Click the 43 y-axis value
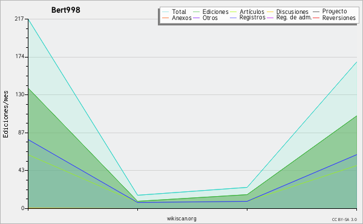Viewport: 363px width, 224px height. pyautogui.click(x=21, y=170)
